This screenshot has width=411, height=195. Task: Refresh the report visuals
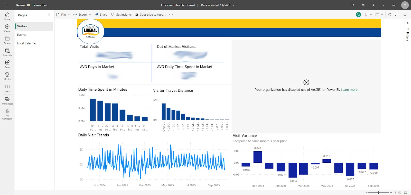tap(389, 15)
